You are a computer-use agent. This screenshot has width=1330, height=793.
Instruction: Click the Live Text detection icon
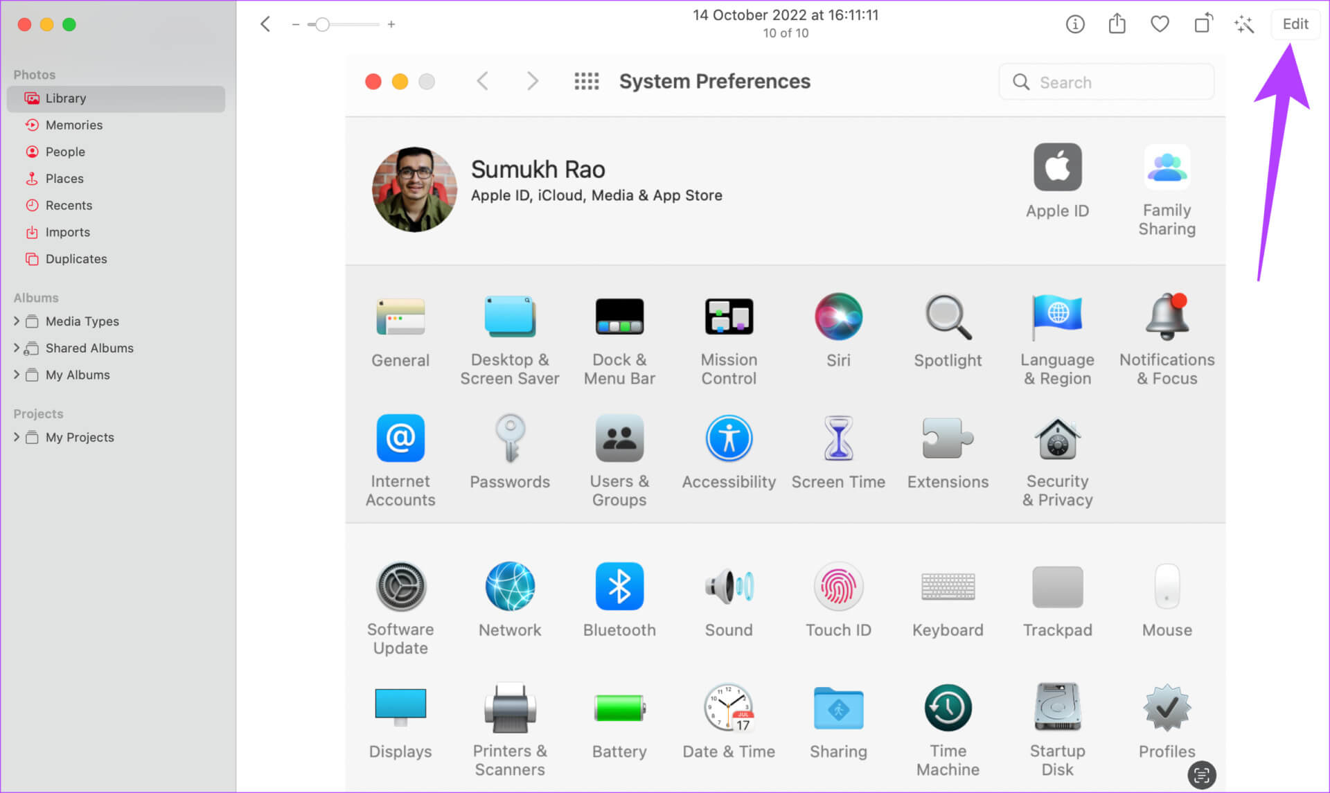point(1202,774)
